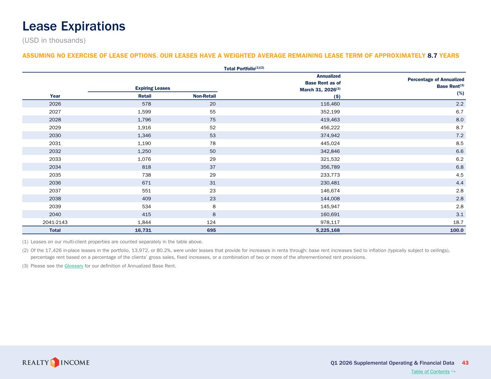Select year cell 2027
Screen dimensions: 491x379
[55, 112]
